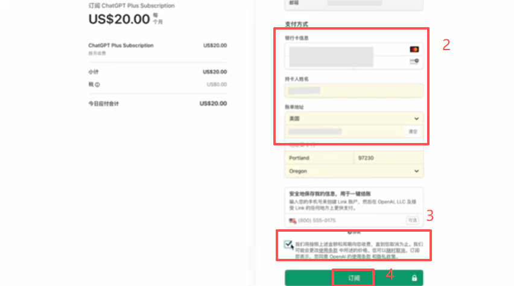The width and height of the screenshot is (514, 286).
Task: Open OpenAI 使用条款 link beside 隐私政策
Action: pyautogui.click(x=361, y=256)
